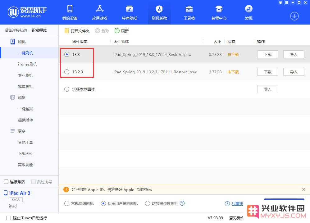Import firmware in the 13.2.3 row
The image size is (310, 223).
coord(294,72)
